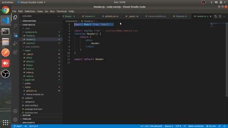
Task: Collapse the CODE-NEXTJS folder section
Action: [41, 25]
